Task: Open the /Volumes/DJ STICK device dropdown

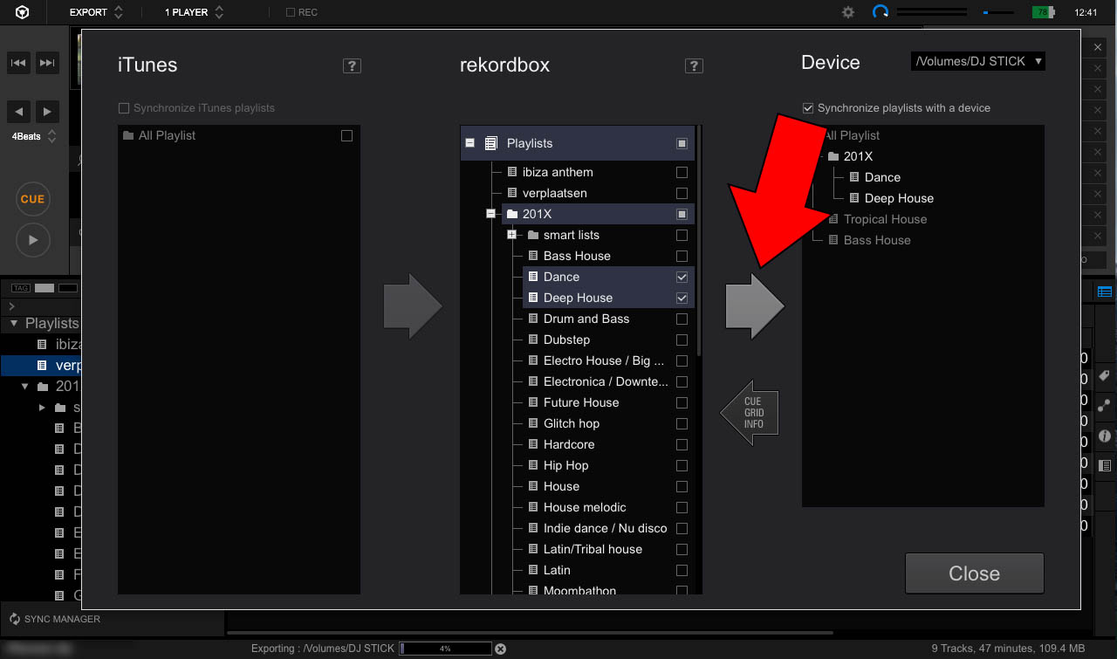Action: (977, 61)
